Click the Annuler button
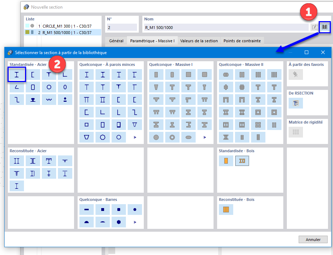This screenshot has width=333, height=255. coord(313,240)
